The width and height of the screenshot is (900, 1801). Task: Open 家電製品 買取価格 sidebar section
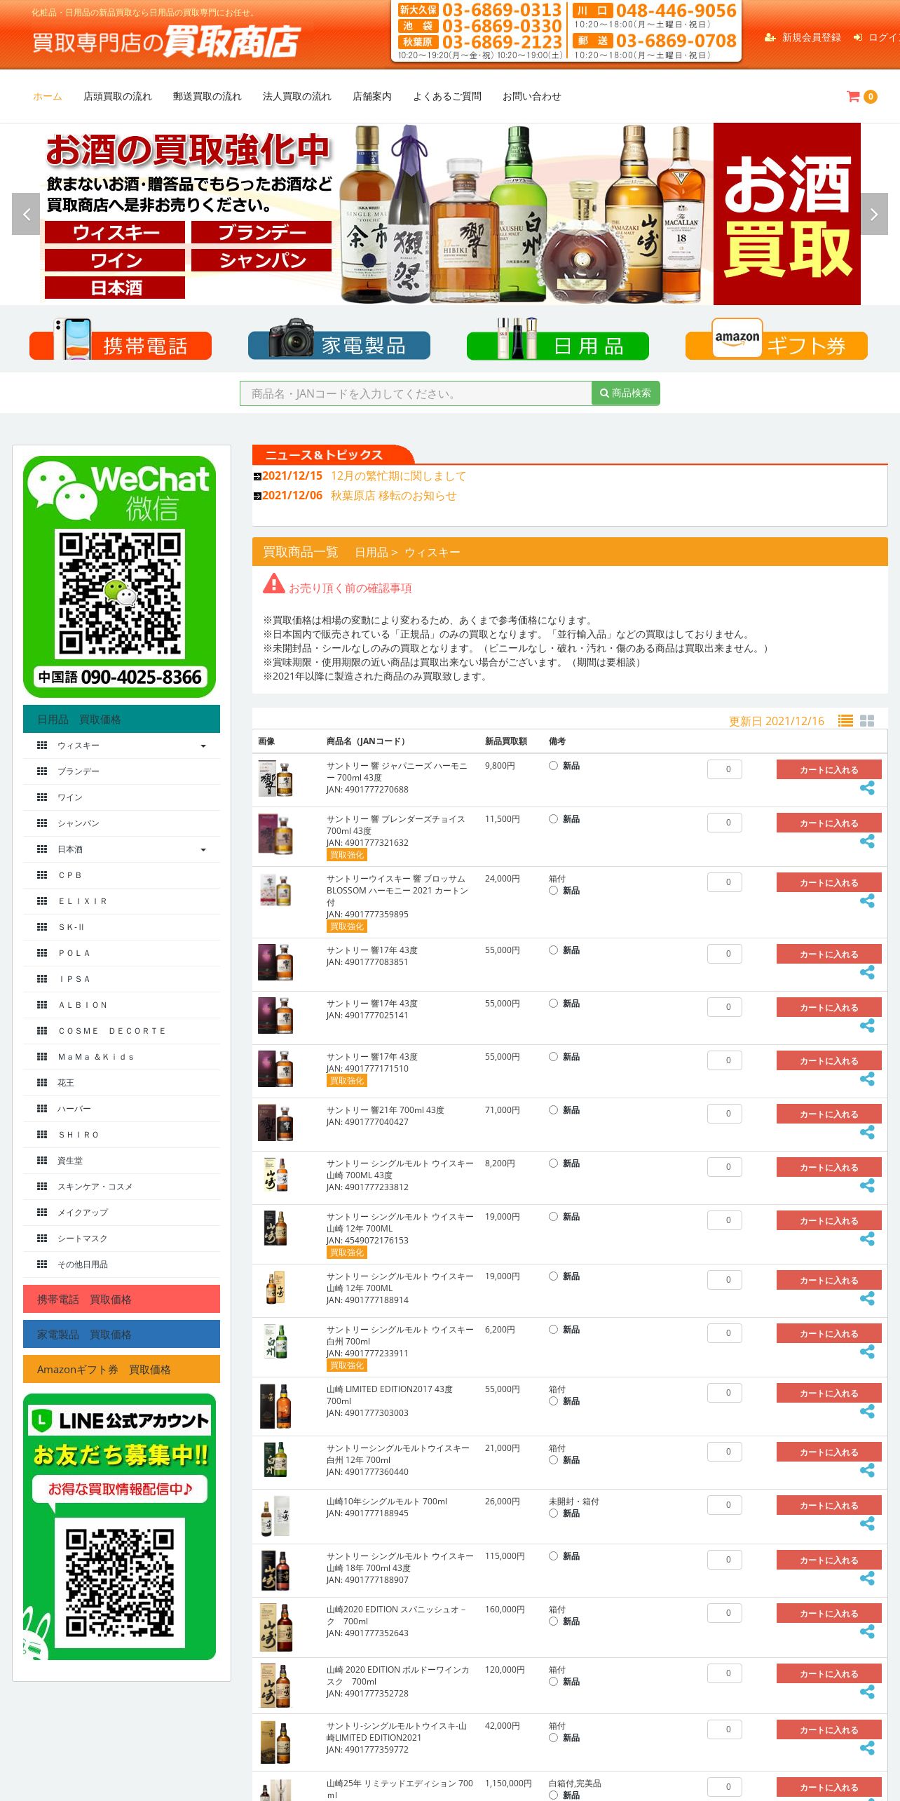click(121, 1334)
